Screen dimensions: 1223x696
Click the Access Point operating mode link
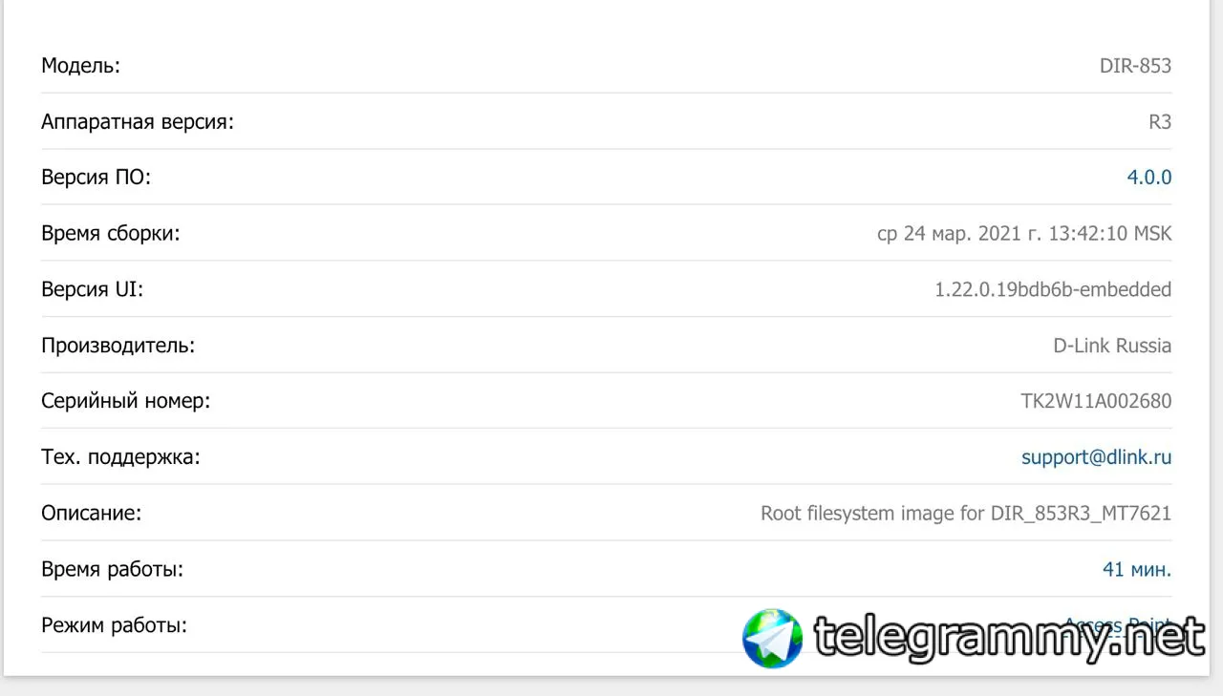pyautogui.click(x=1118, y=625)
